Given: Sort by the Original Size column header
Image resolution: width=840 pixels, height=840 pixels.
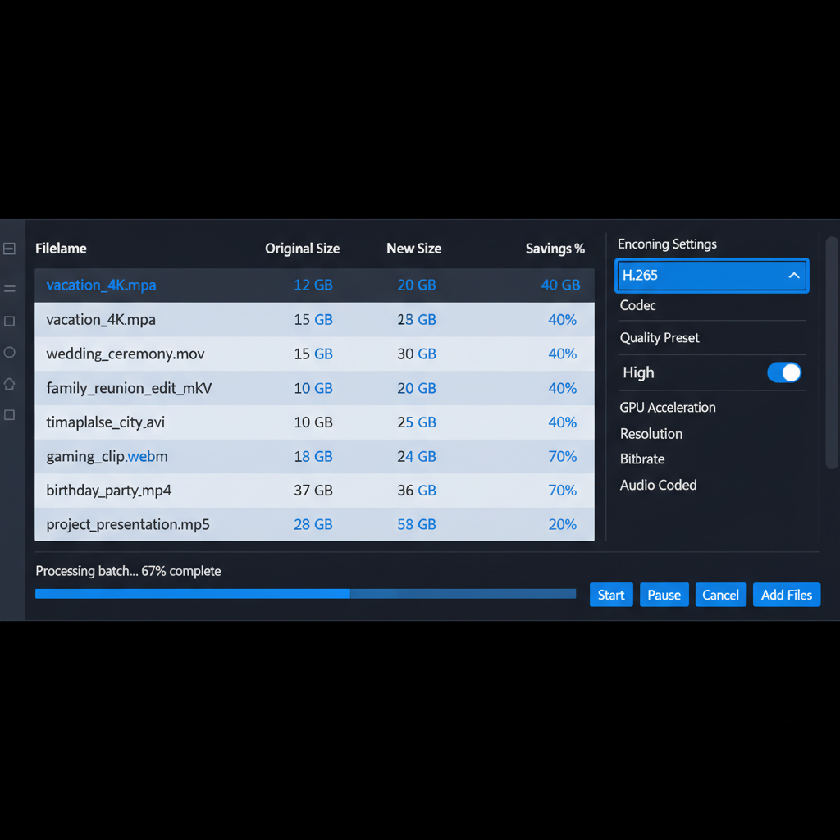Looking at the screenshot, I should [302, 249].
